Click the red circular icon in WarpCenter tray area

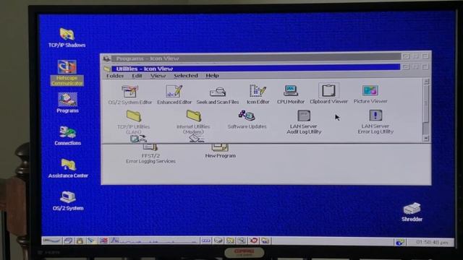pyautogui.click(x=253, y=240)
